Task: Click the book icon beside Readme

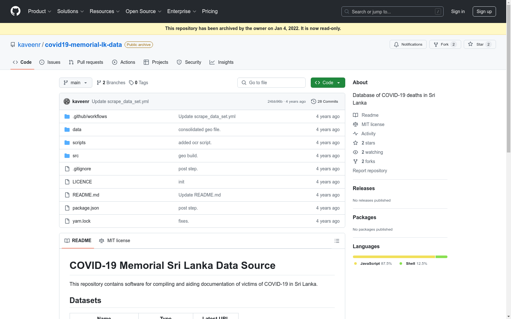Action: coord(355,115)
